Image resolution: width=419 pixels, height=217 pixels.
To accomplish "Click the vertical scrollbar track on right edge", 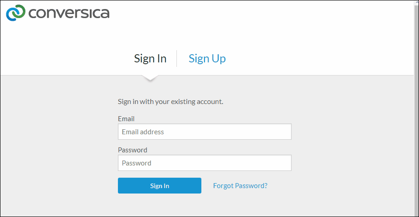I will coord(416,108).
